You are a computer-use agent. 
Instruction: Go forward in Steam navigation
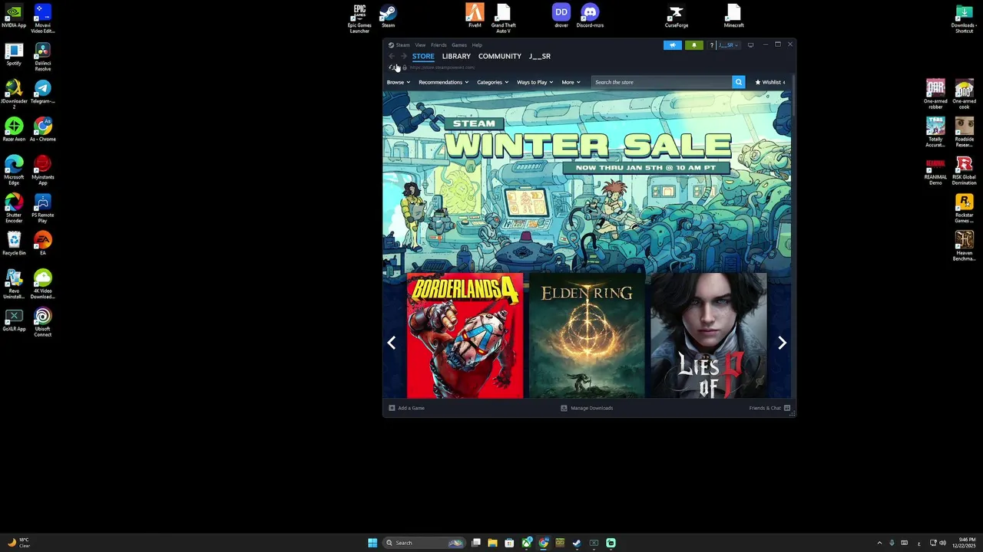[403, 56]
